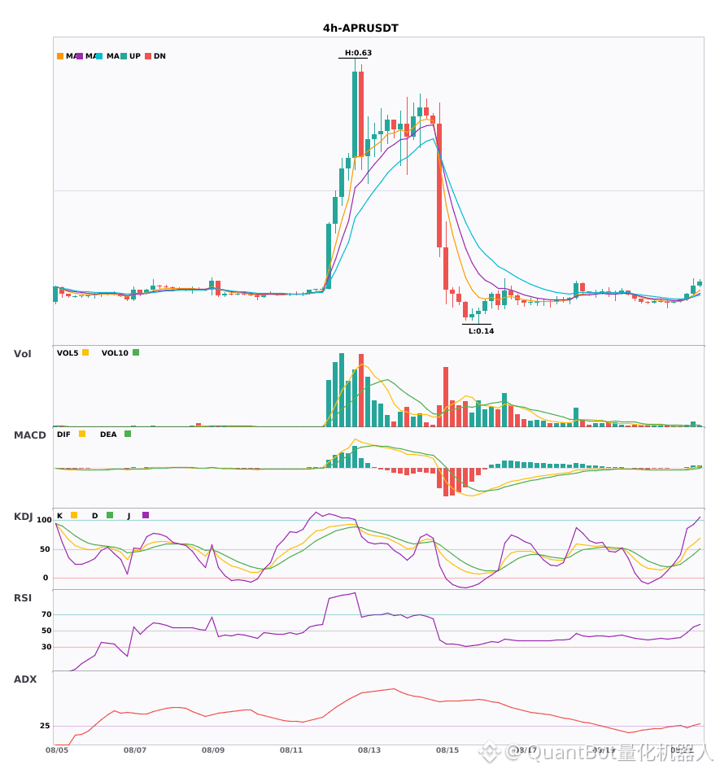The width and height of the screenshot is (720, 773).
Task: Click the 25 level on the ADX axis
Action: pos(45,726)
